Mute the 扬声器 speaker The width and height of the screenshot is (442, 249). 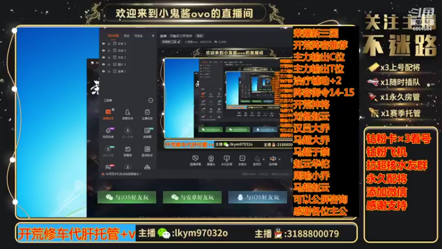273,160
